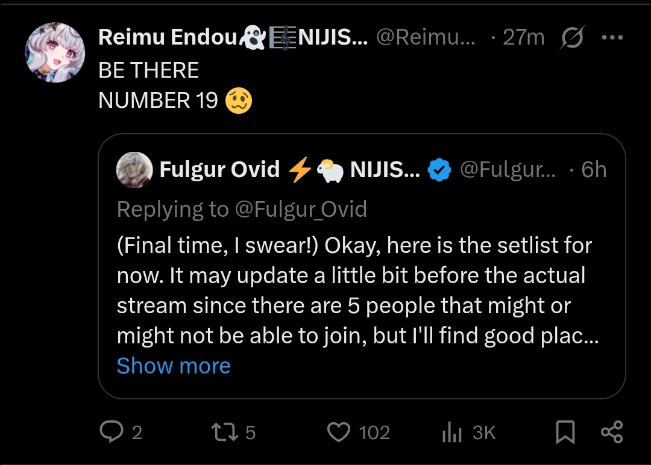Image resolution: width=651 pixels, height=465 pixels.
Task: Click the 6h quoted tweet timestamp
Action: tap(593, 170)
